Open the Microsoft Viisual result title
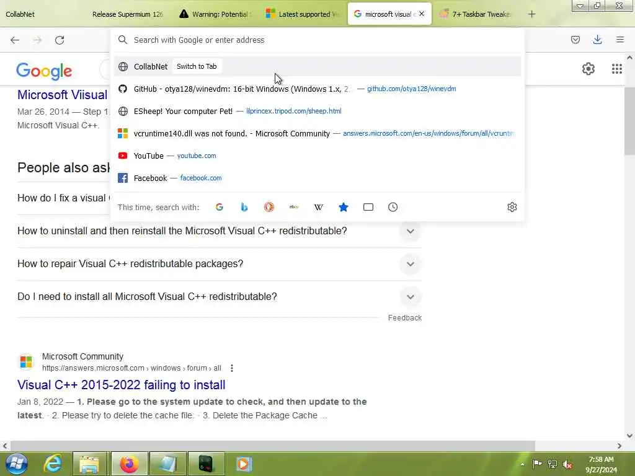Viewport: 635px width, 476px height. tap(63, 95)
